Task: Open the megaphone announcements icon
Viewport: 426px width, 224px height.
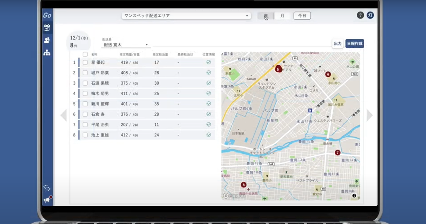Action: [x=47, y=200]
